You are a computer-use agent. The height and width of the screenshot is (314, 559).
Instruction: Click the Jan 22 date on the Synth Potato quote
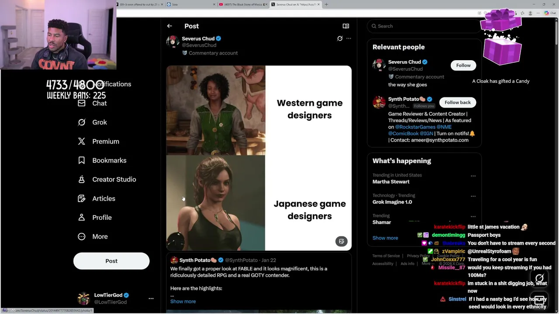269,260
